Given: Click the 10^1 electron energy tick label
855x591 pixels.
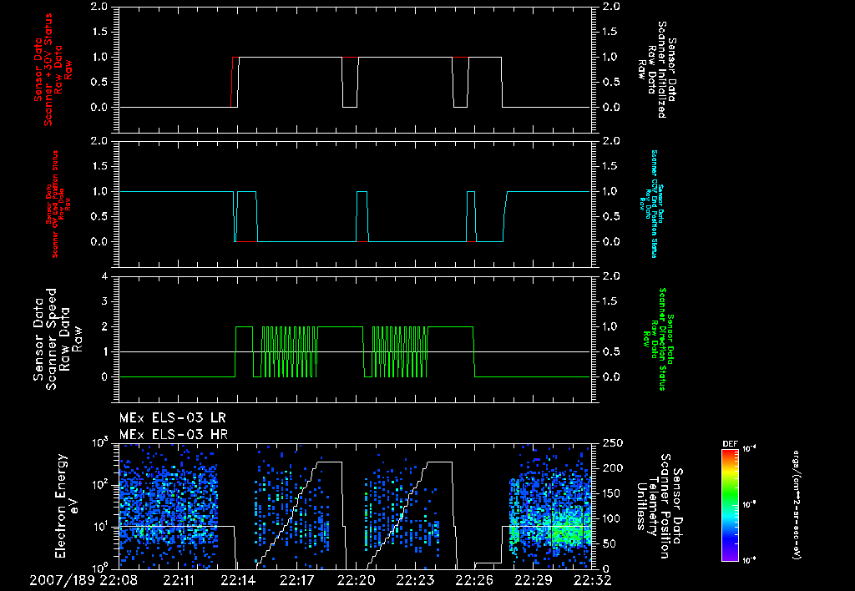Looking at the screenshot, I should (x=100, y=528).
